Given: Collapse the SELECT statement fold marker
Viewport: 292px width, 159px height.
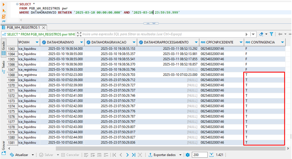Looking at the screenshot, I should 17,4.
